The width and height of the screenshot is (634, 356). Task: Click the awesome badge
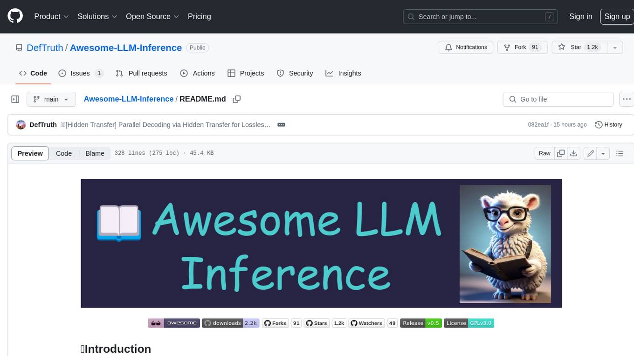174,323
